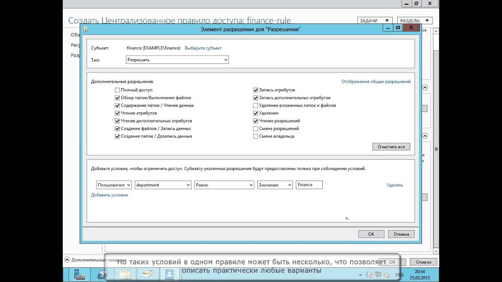Click the Добавить условие link
The width and height of the screenshot is (502, 282).
pyautogui.click(x=109, y=195)
